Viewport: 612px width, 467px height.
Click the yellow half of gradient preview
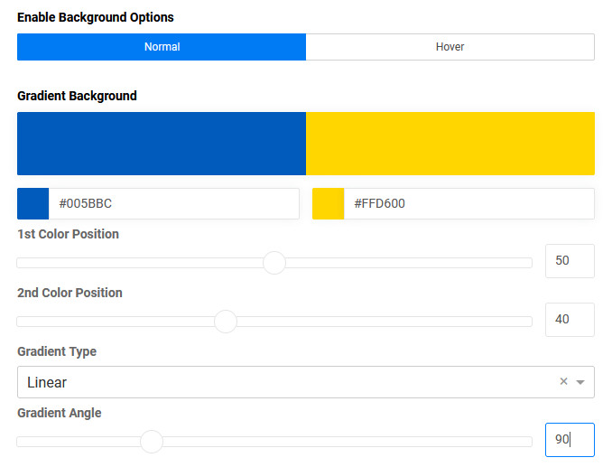[x=450, y=144]
